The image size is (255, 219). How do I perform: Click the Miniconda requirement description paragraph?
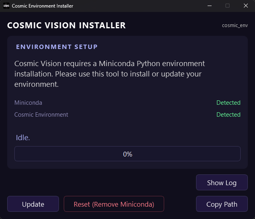[x=110, y=74]
